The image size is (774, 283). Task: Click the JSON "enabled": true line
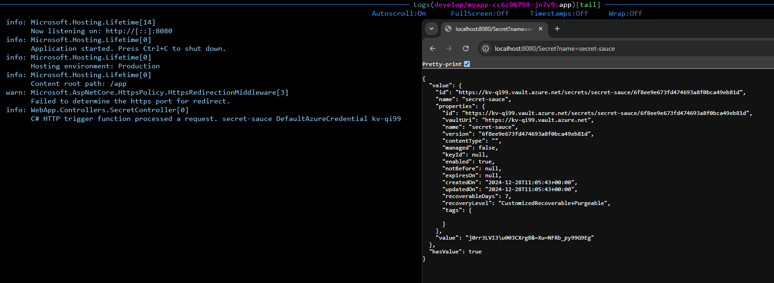click(x=469, y=162)
